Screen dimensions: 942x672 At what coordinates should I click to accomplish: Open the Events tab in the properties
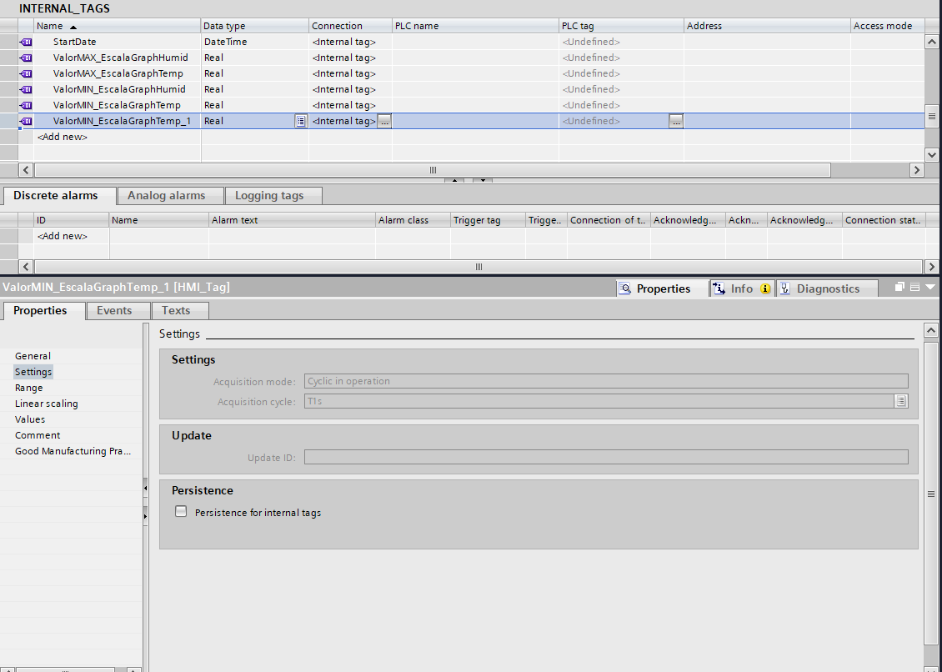114,310
